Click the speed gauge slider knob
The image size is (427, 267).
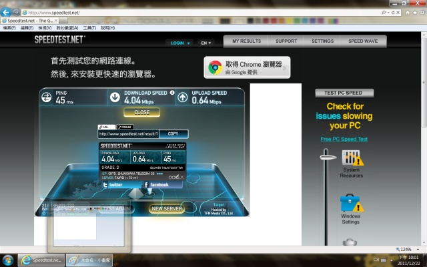pyautogui.click(x=328, y=157)
